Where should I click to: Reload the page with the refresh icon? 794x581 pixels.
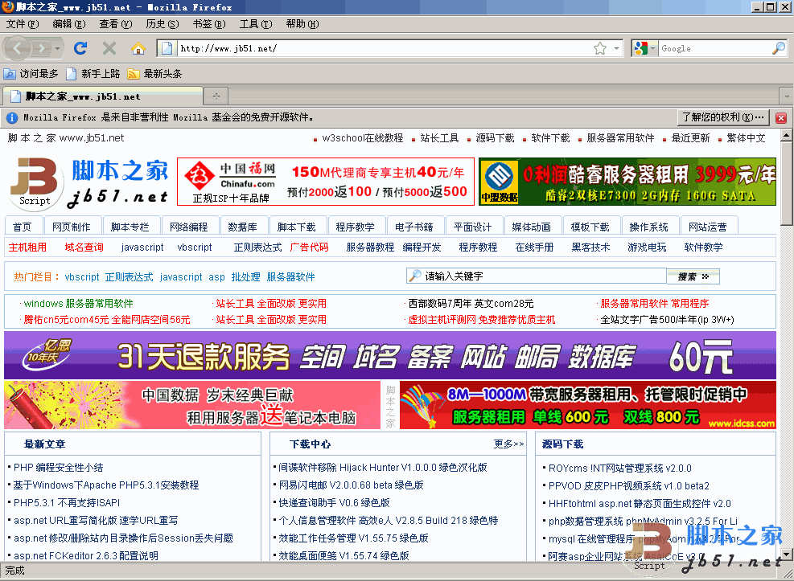click(80, 48)
